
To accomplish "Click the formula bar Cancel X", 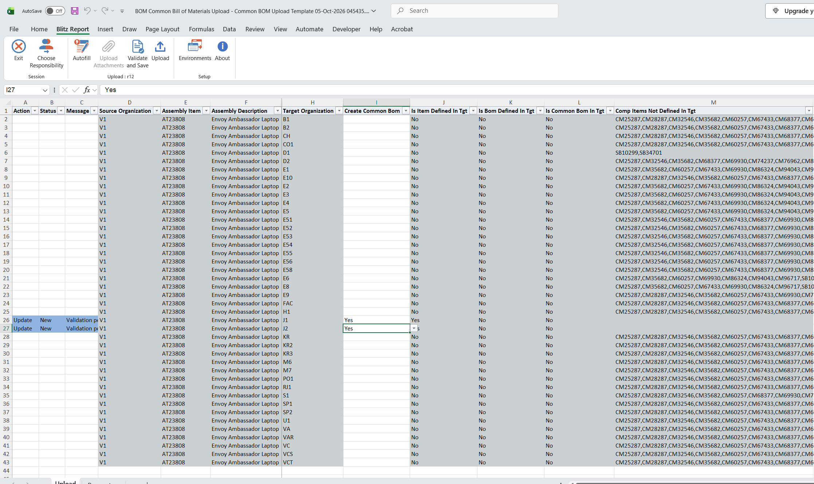I will click(65, 90).
